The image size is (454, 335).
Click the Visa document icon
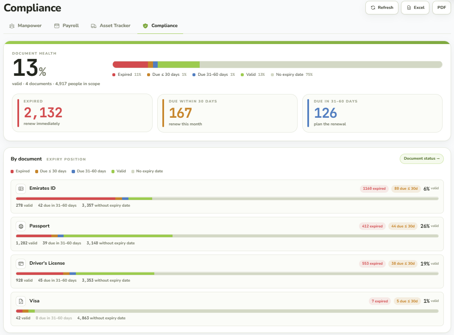[21, 302]
